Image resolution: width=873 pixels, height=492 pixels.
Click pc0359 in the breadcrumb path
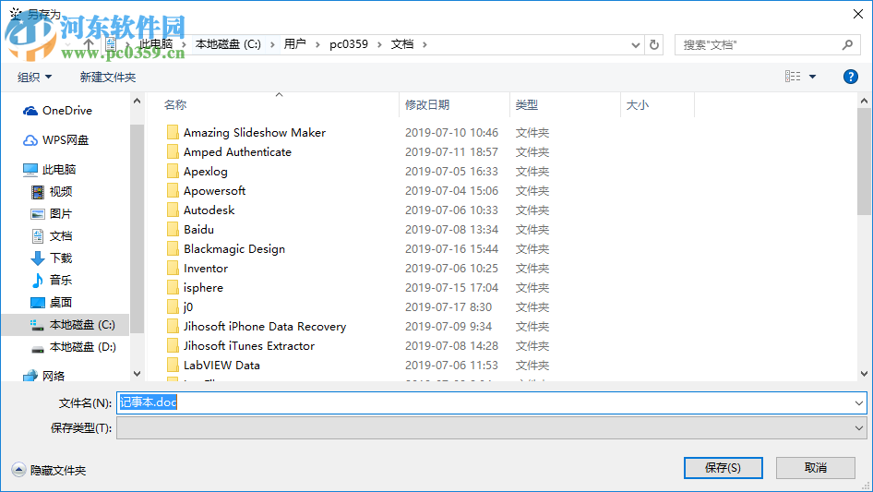[349, 44]
